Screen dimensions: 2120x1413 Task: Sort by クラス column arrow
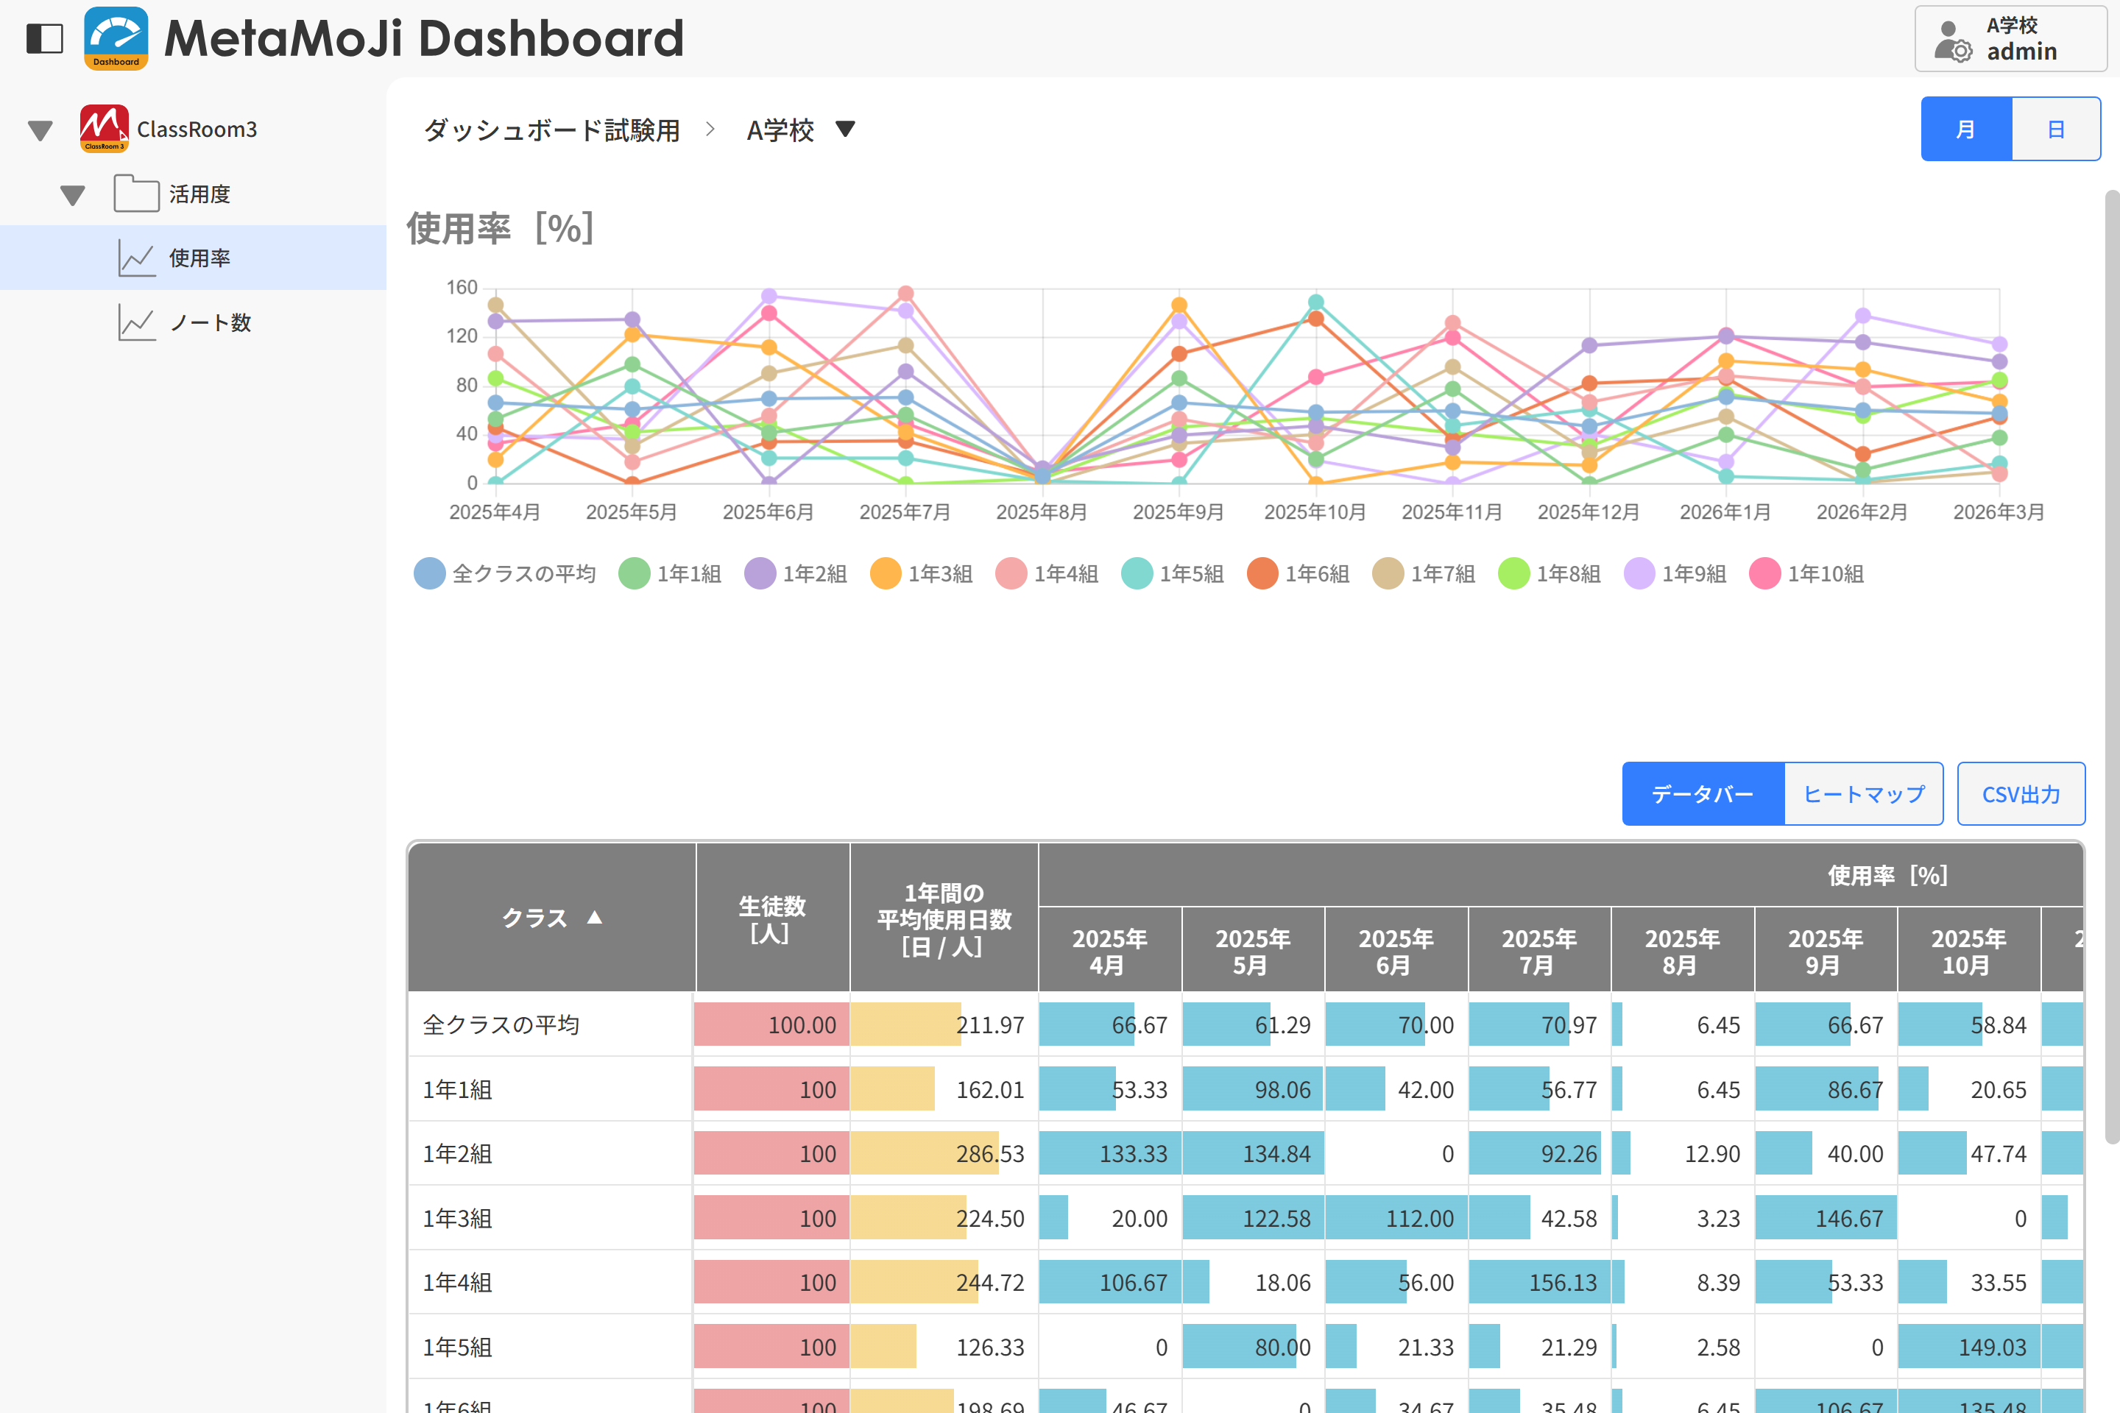coord(594,918)
